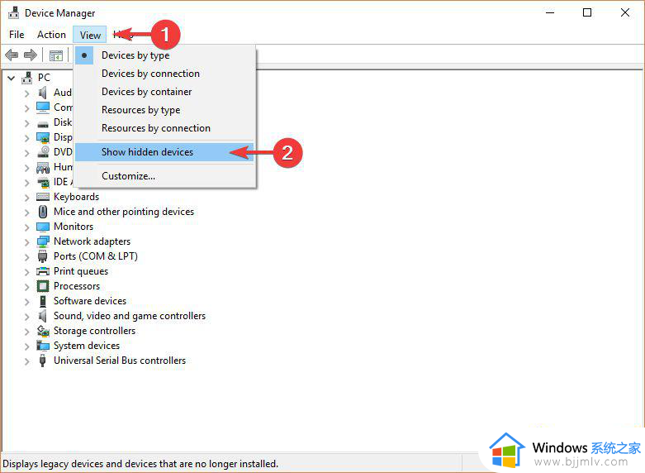Click the Processors chip icon

[43, 286]
